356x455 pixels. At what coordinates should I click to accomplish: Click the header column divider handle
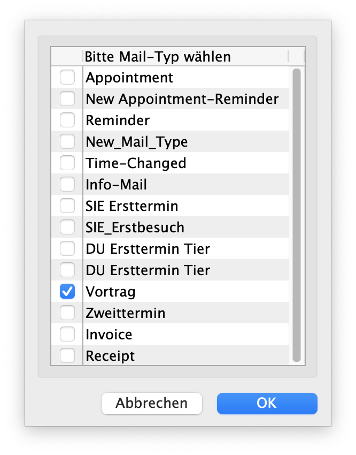tap(288, 56)
